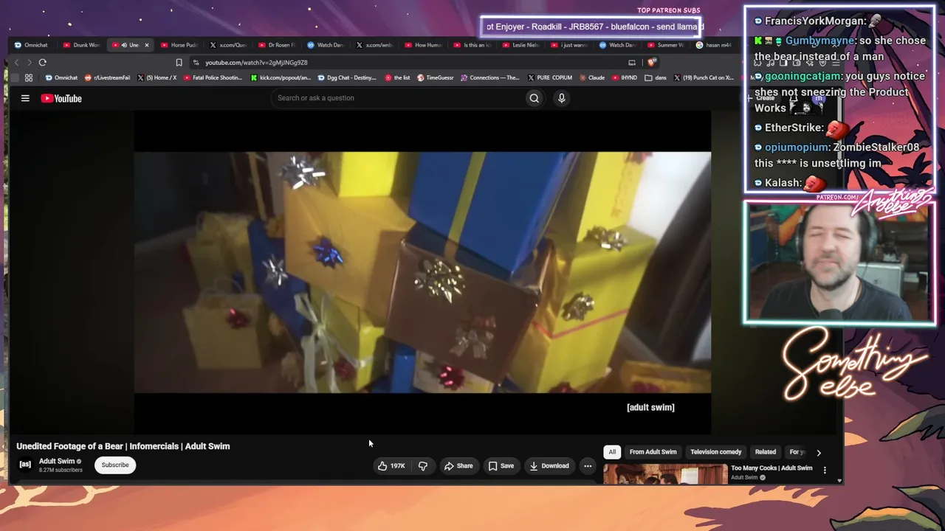
Task: Open the kick.com/popout bookmark
Action: [281, 77]
